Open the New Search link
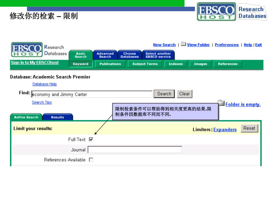Viewport: 270px width, 202px height. [164, 45]
